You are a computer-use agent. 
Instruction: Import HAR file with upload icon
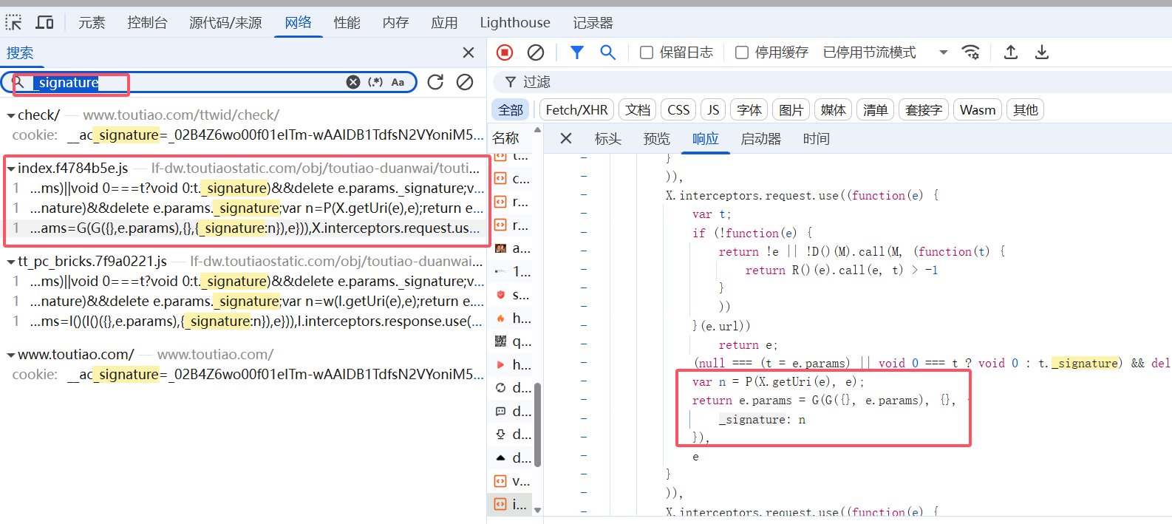coord(1011,52)
